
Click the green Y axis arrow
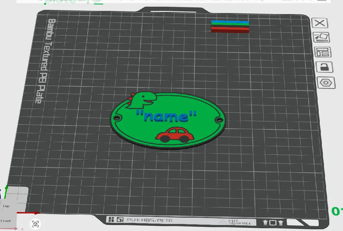pos(6,192)
